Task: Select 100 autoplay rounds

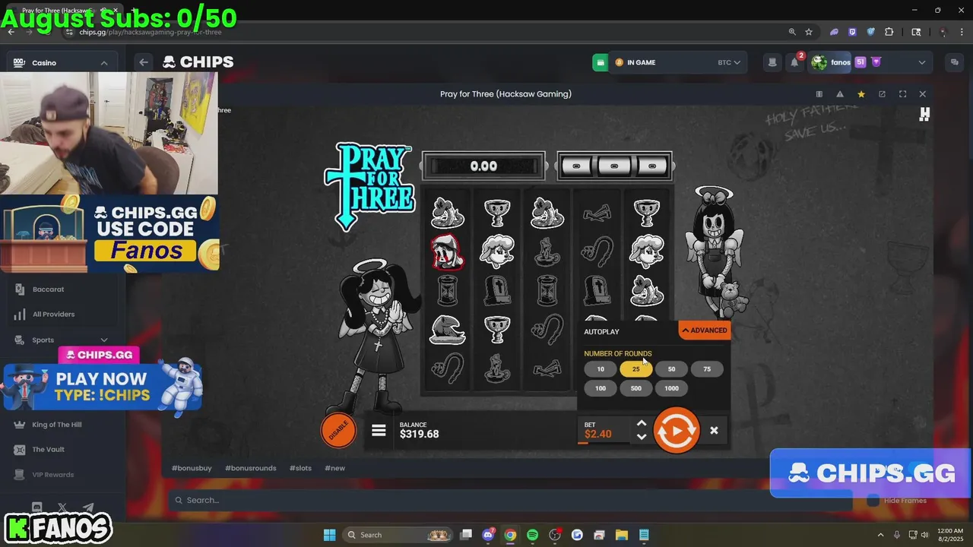Action: (601, 388)
